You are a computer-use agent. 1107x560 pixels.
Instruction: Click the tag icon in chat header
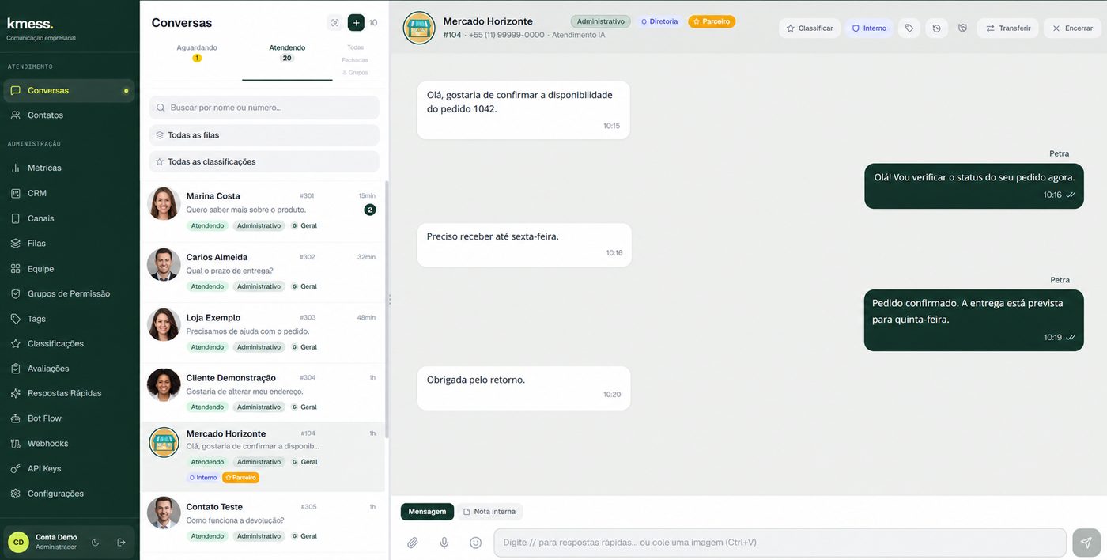tap(909, 28)
